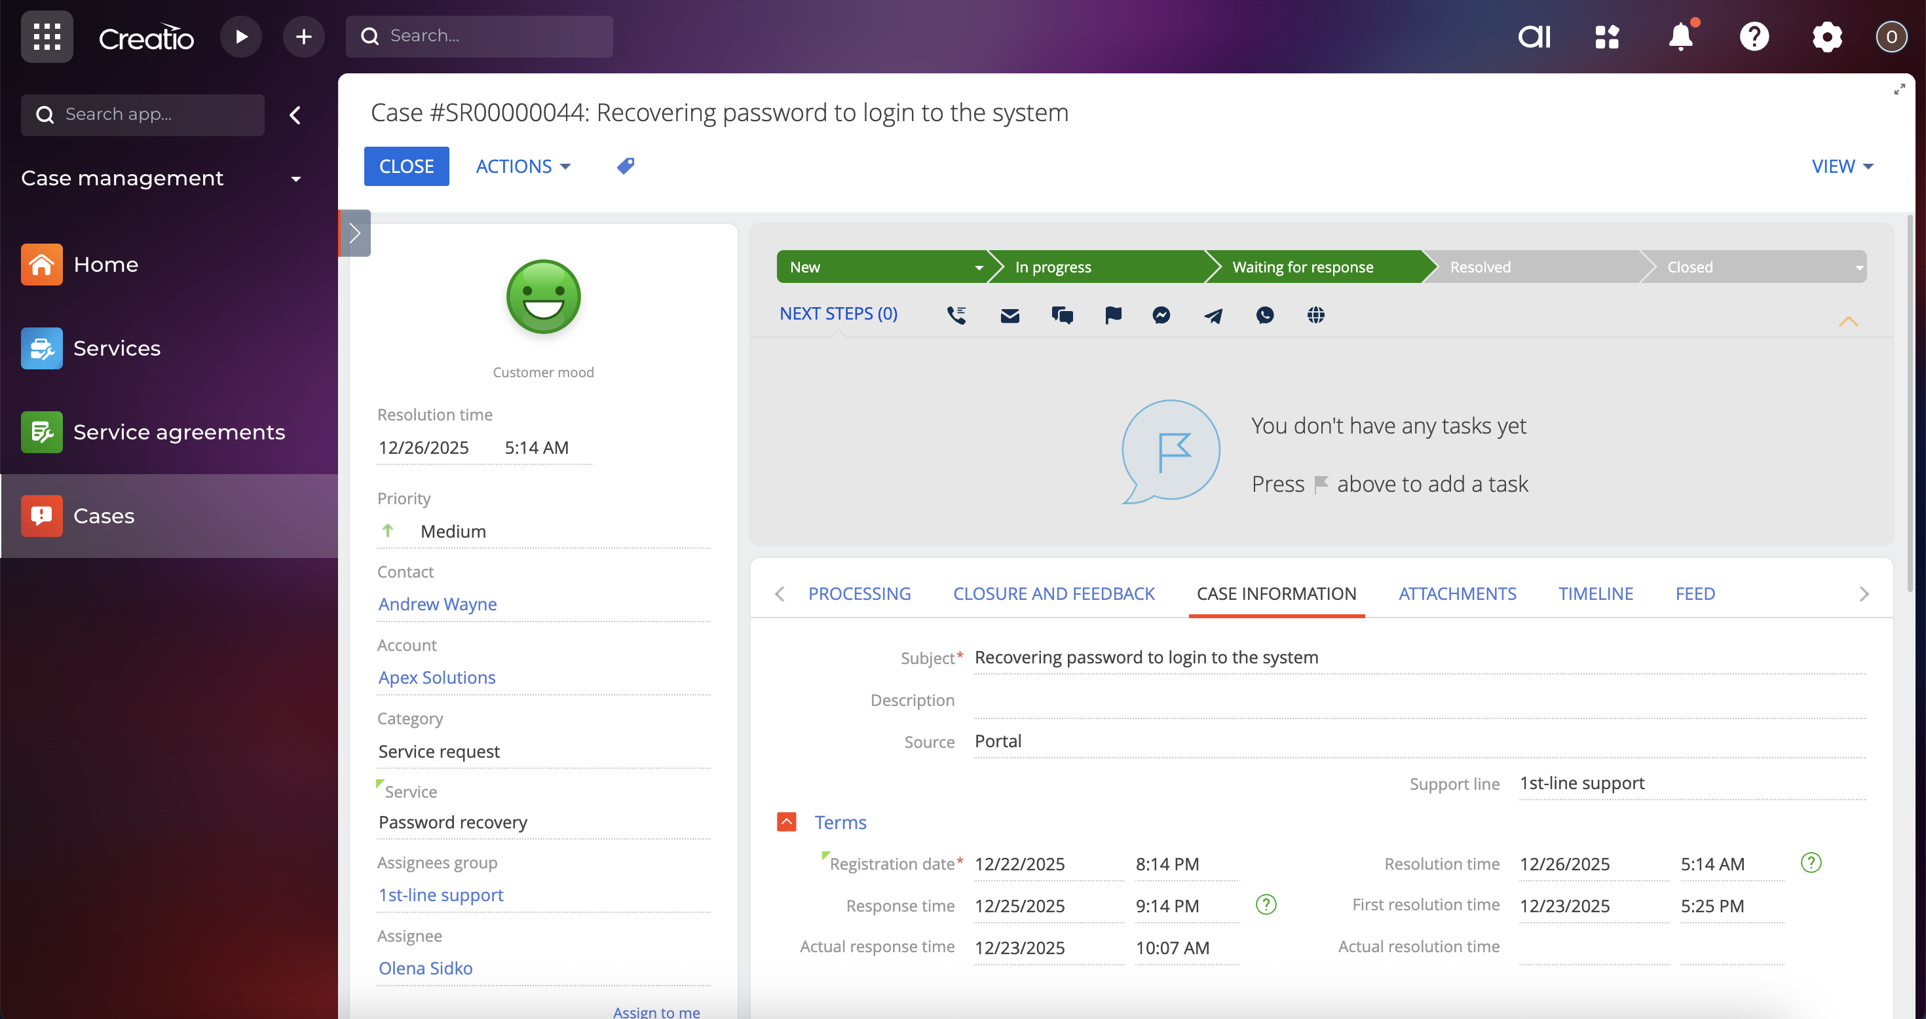The height and width of the screenshot is (1019, 1926).
Task: Click the blue CLOSE button
Action: coord(406,166)
